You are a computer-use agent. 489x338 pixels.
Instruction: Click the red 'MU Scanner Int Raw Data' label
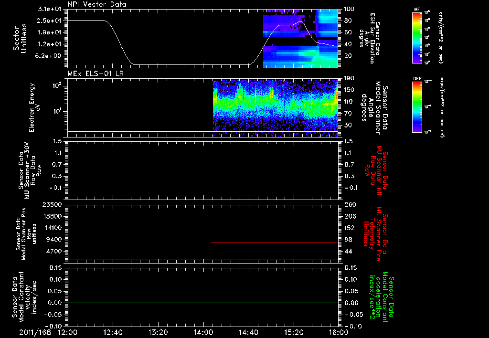tap(376, 170)
